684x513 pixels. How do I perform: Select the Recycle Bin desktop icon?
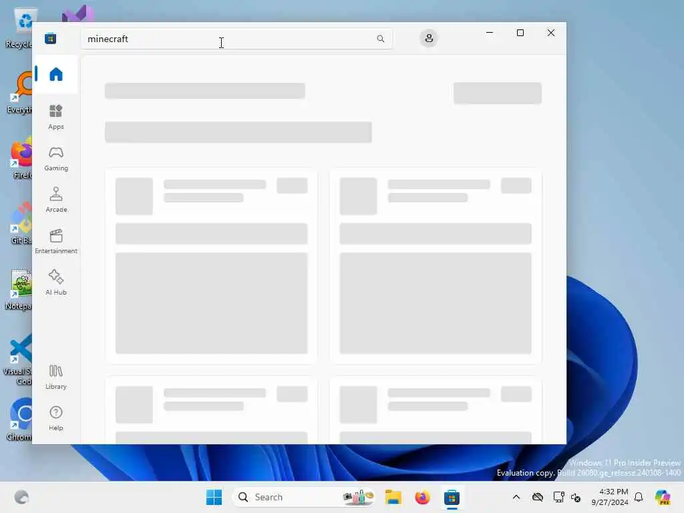click(19, 27)
